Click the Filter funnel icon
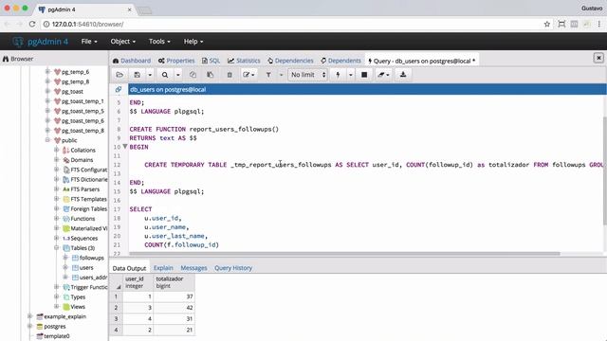 tap(268, 75)
